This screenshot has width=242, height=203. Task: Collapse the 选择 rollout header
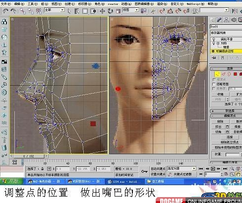(226, 68)
